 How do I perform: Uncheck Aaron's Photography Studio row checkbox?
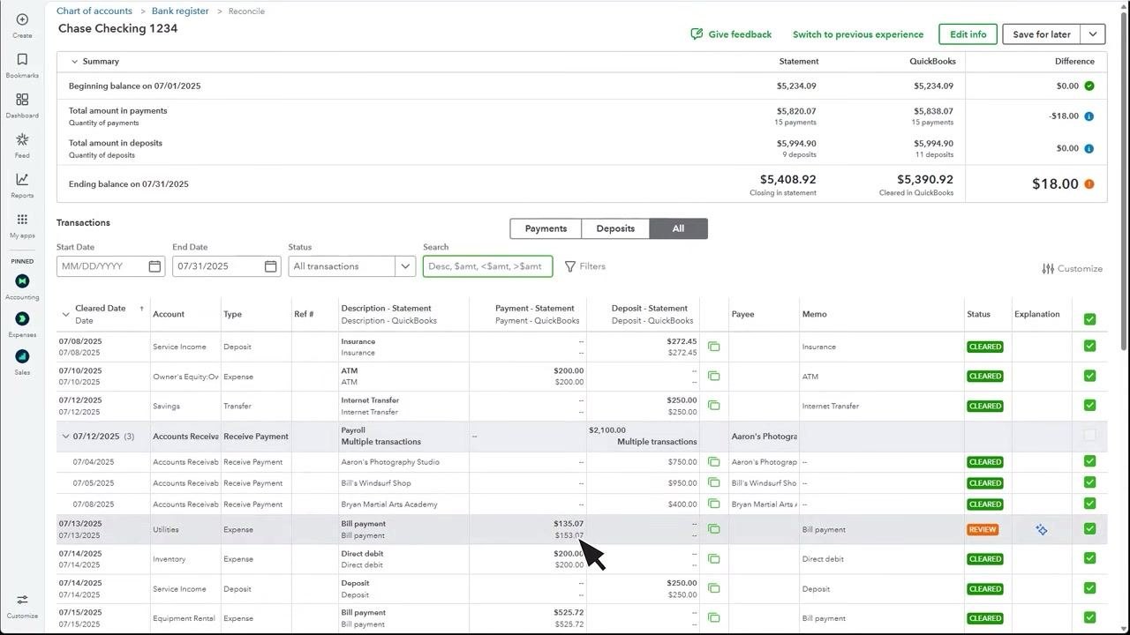tap(1089, 461)
